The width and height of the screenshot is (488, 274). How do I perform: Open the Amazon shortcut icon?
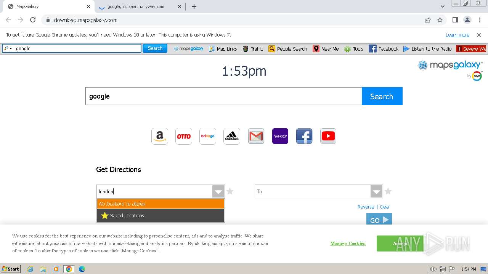[x=160, y=136]
